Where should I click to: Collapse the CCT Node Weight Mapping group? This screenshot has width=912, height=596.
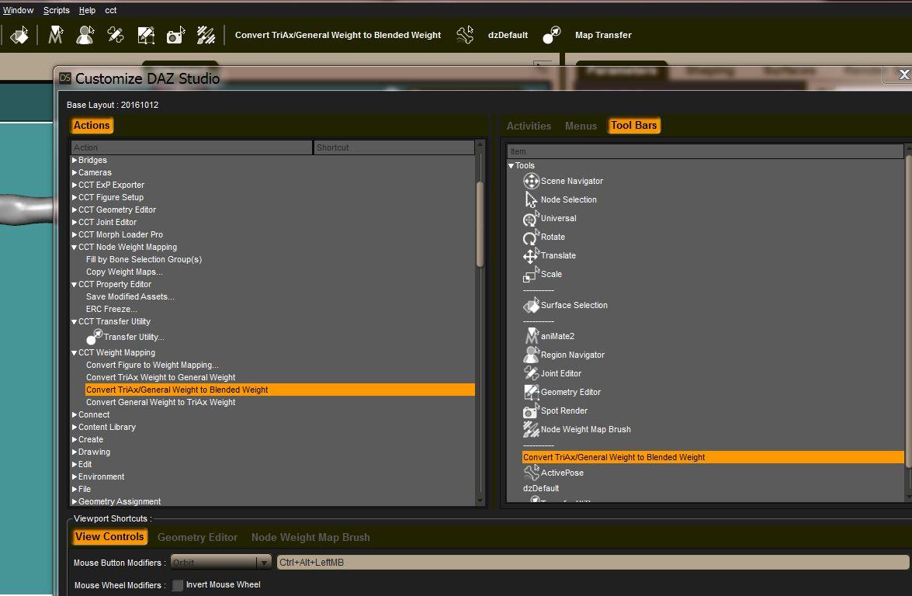[x=75, y=247]
